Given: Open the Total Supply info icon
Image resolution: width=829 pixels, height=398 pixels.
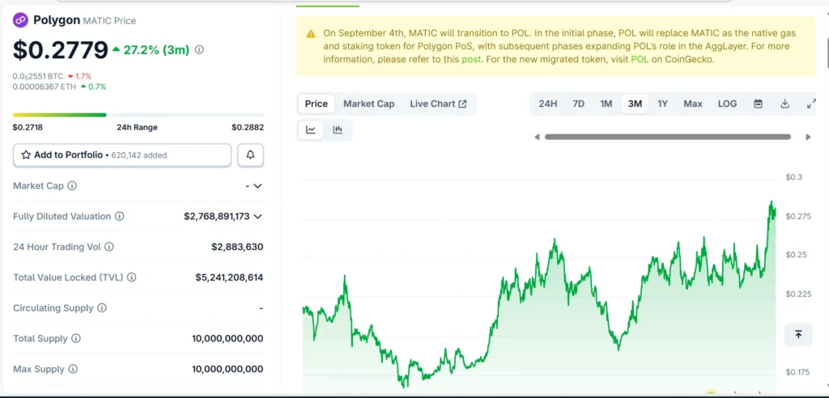Looking at the screenshot, I should click(x=76, y=338).
